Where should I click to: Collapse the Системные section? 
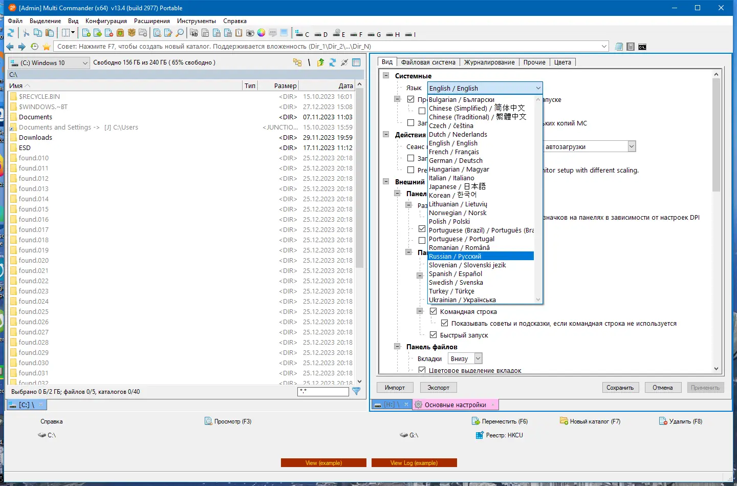(386, 75)
